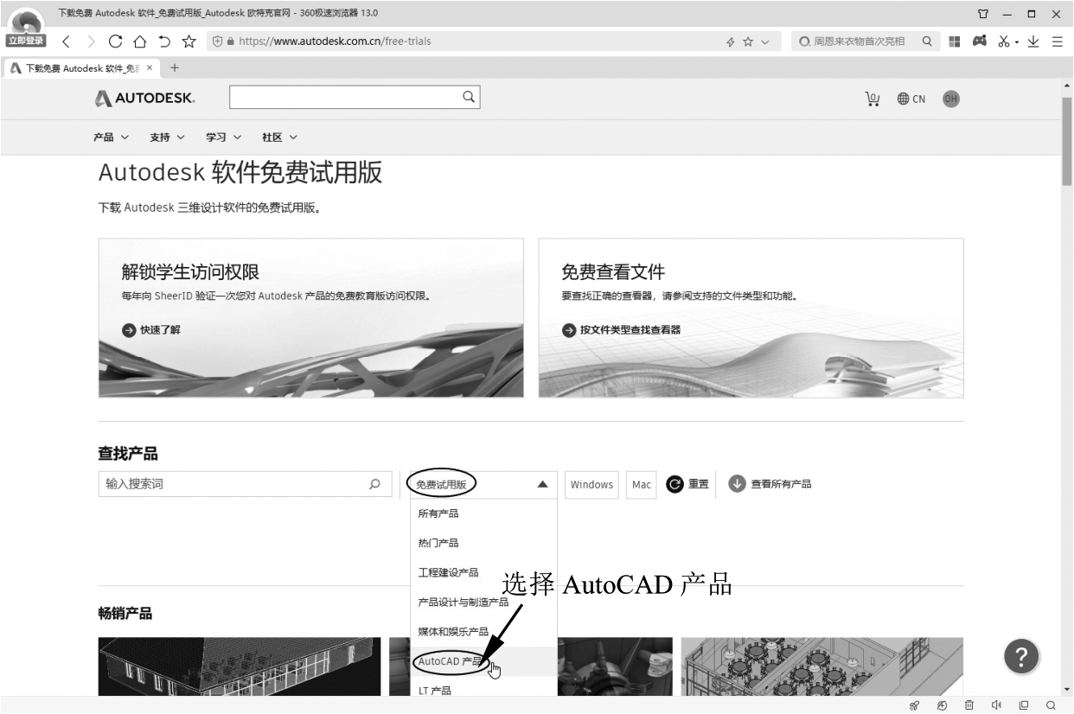1074x714 pixels.
Task: Close the 下载免费 Autodesk tab
Action: click(x=150, y=67)
